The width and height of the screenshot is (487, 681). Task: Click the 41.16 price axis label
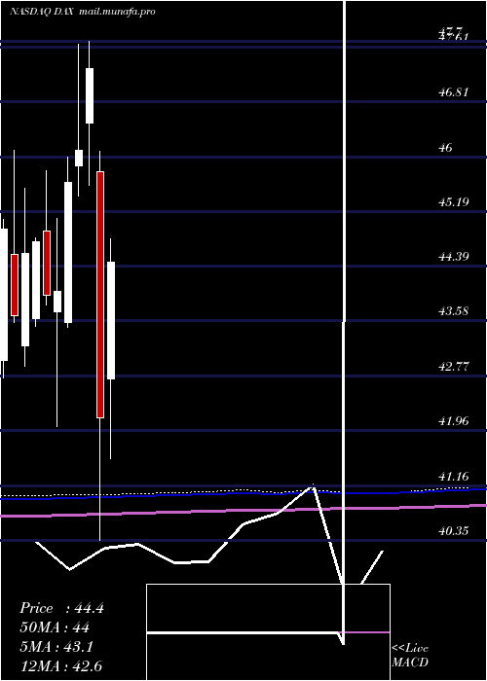point(454,477)
